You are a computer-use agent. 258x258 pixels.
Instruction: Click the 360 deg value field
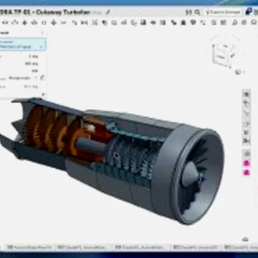(x=31, y=64)
